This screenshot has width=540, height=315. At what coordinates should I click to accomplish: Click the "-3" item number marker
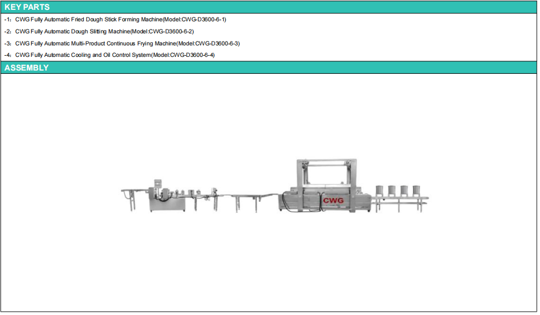click(7, 43)
